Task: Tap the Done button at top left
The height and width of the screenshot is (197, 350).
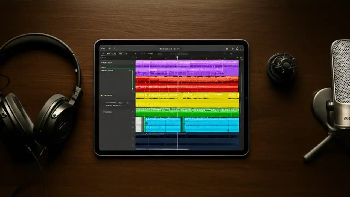Action: pos(103,48)
